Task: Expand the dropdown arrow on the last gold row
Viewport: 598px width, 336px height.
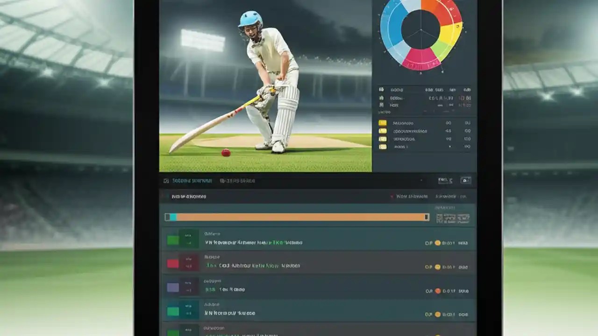Action: [x=450, y=146]
